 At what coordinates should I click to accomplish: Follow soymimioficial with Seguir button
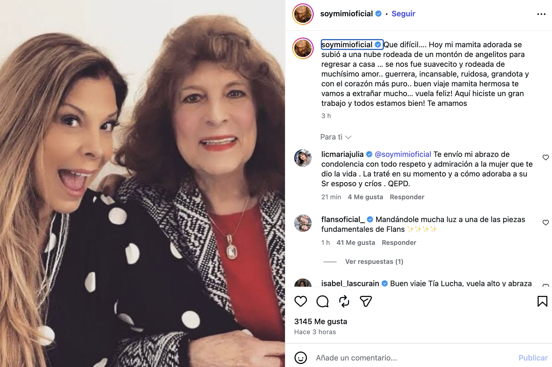403,14
